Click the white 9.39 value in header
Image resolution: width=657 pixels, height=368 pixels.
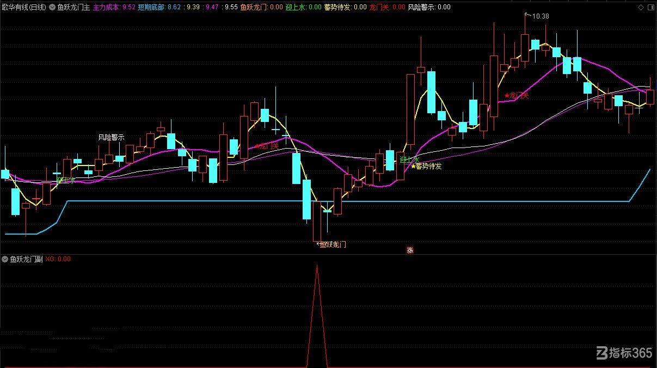click(193, 8)
